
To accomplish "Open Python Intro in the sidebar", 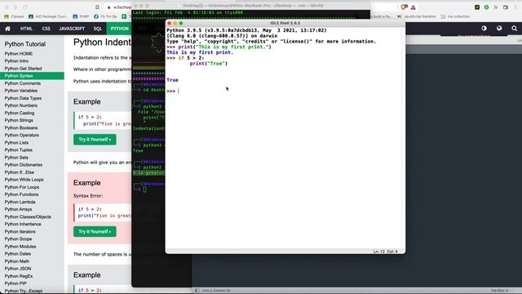I will (x=16, y=61).
